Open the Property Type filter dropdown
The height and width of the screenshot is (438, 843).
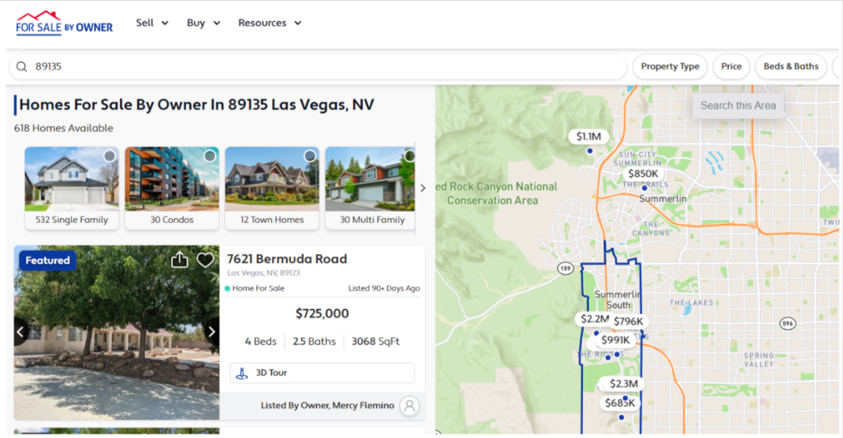[669, 66]
